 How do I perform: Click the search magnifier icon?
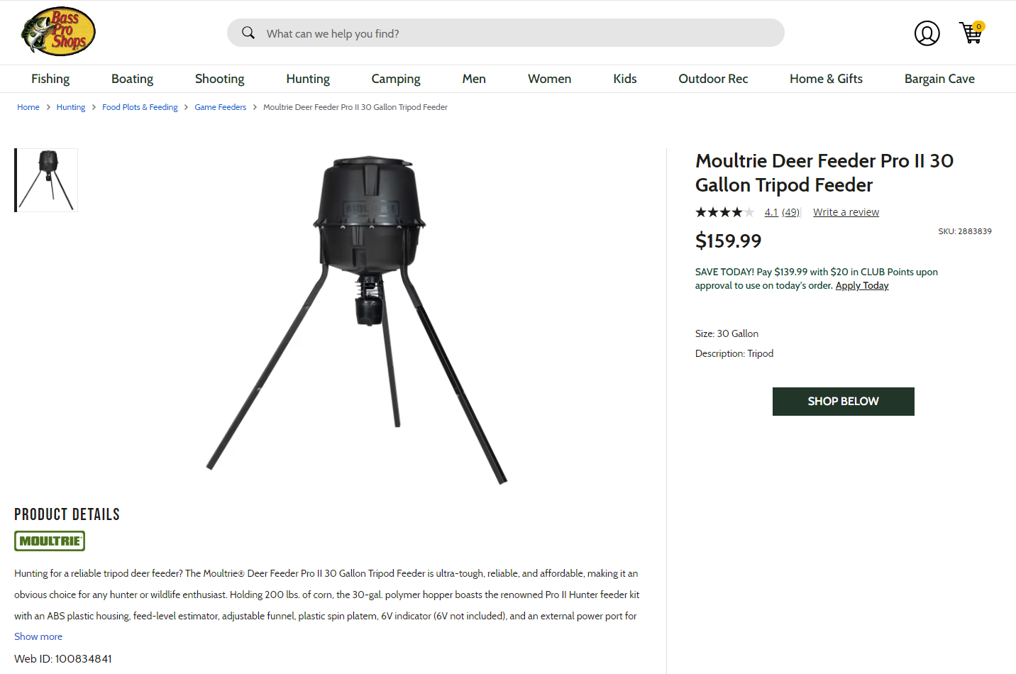point(248,33)
